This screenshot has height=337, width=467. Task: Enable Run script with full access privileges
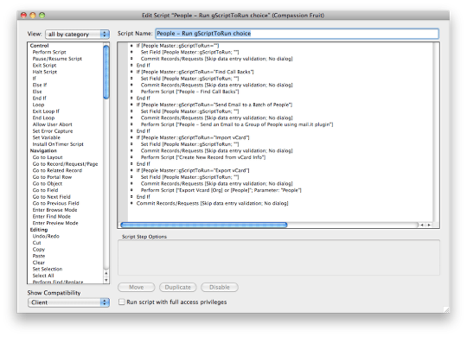[122, 302]
